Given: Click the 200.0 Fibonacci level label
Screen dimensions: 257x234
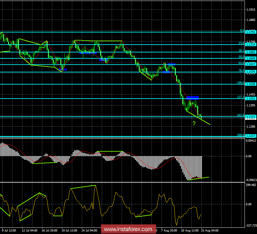Looking at the screenshot, I should pyautogui.click(x=241, y=135).
